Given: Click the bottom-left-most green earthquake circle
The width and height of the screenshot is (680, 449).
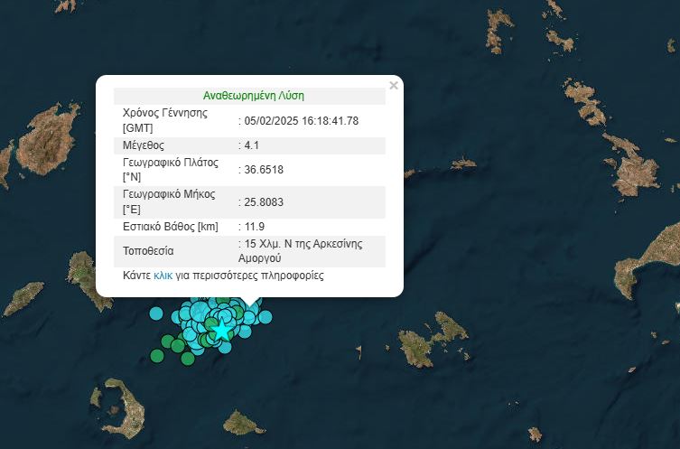Looking at the screenshot, I should point(157,355).
